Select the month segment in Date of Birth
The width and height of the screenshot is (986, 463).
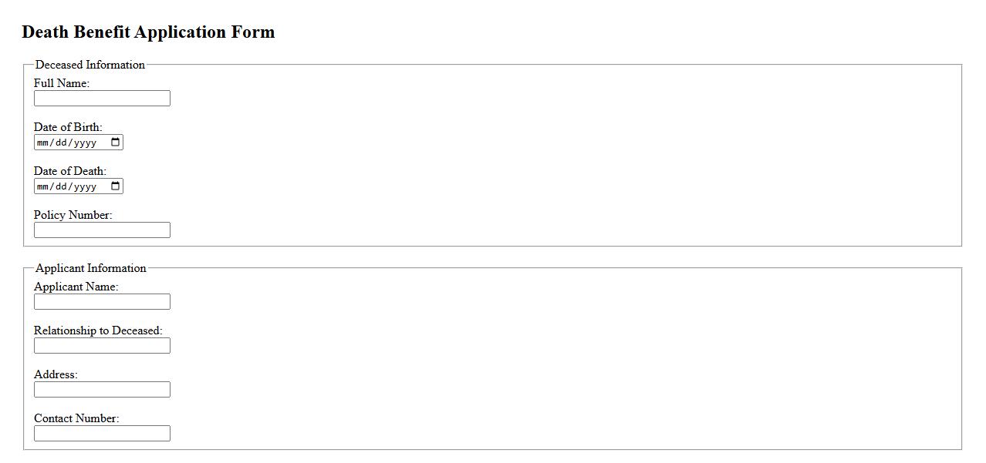43,143
